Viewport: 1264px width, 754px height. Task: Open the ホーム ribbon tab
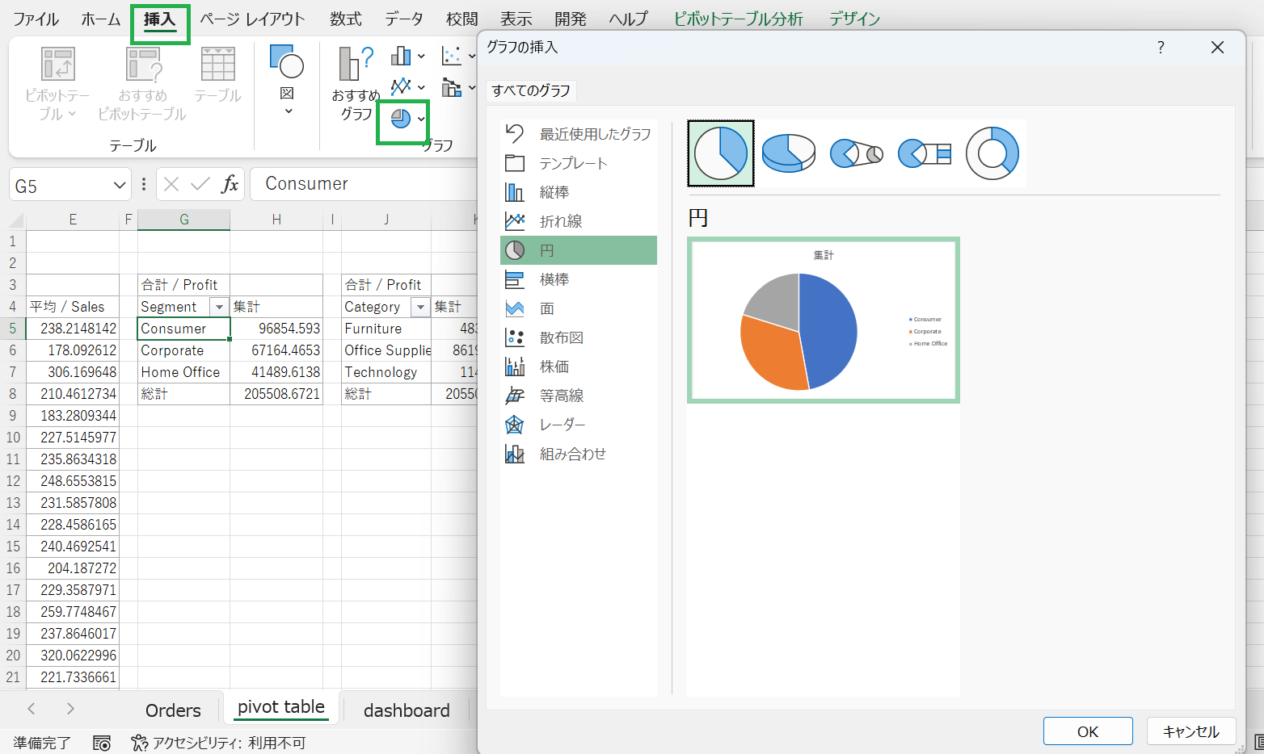[x=100, y=19]
